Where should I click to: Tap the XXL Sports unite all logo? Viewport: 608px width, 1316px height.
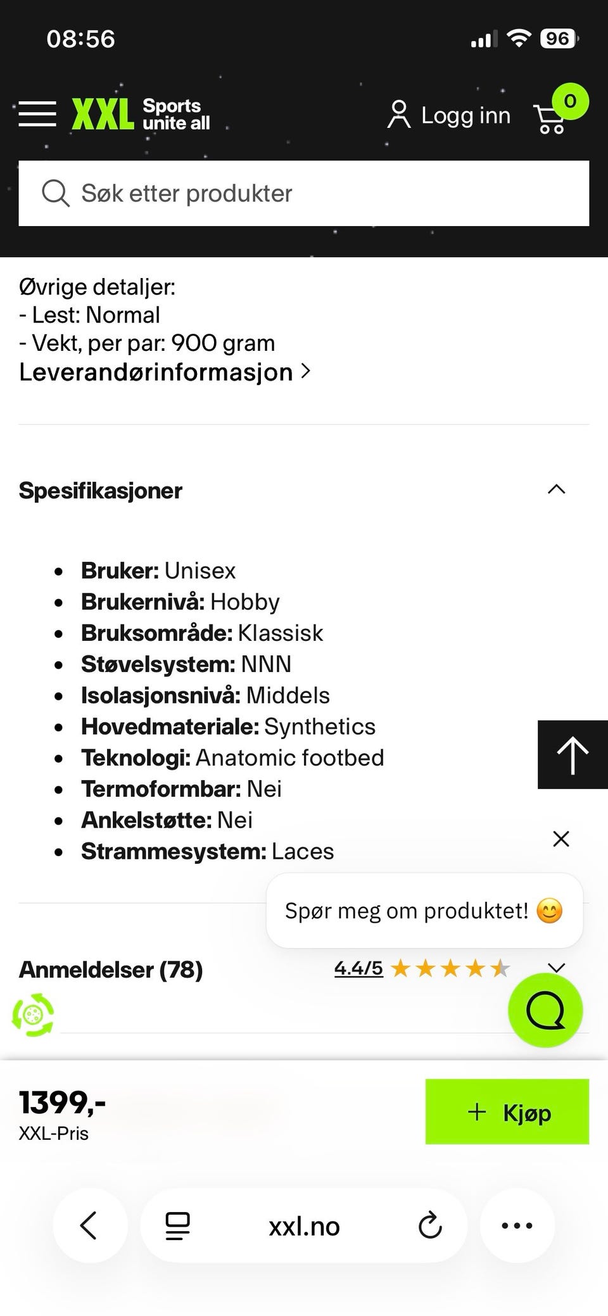coord(141,114)
